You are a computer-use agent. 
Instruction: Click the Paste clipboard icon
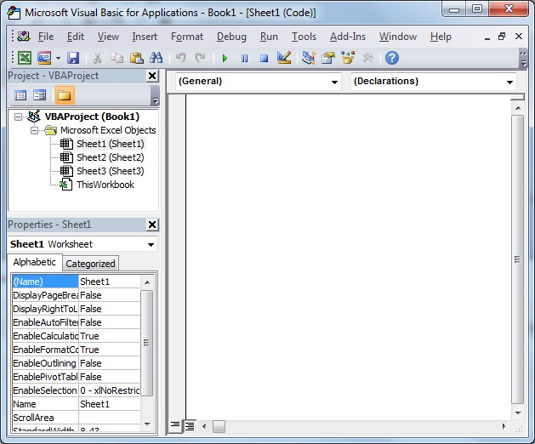pyautogui.click(x=136, y=58)
